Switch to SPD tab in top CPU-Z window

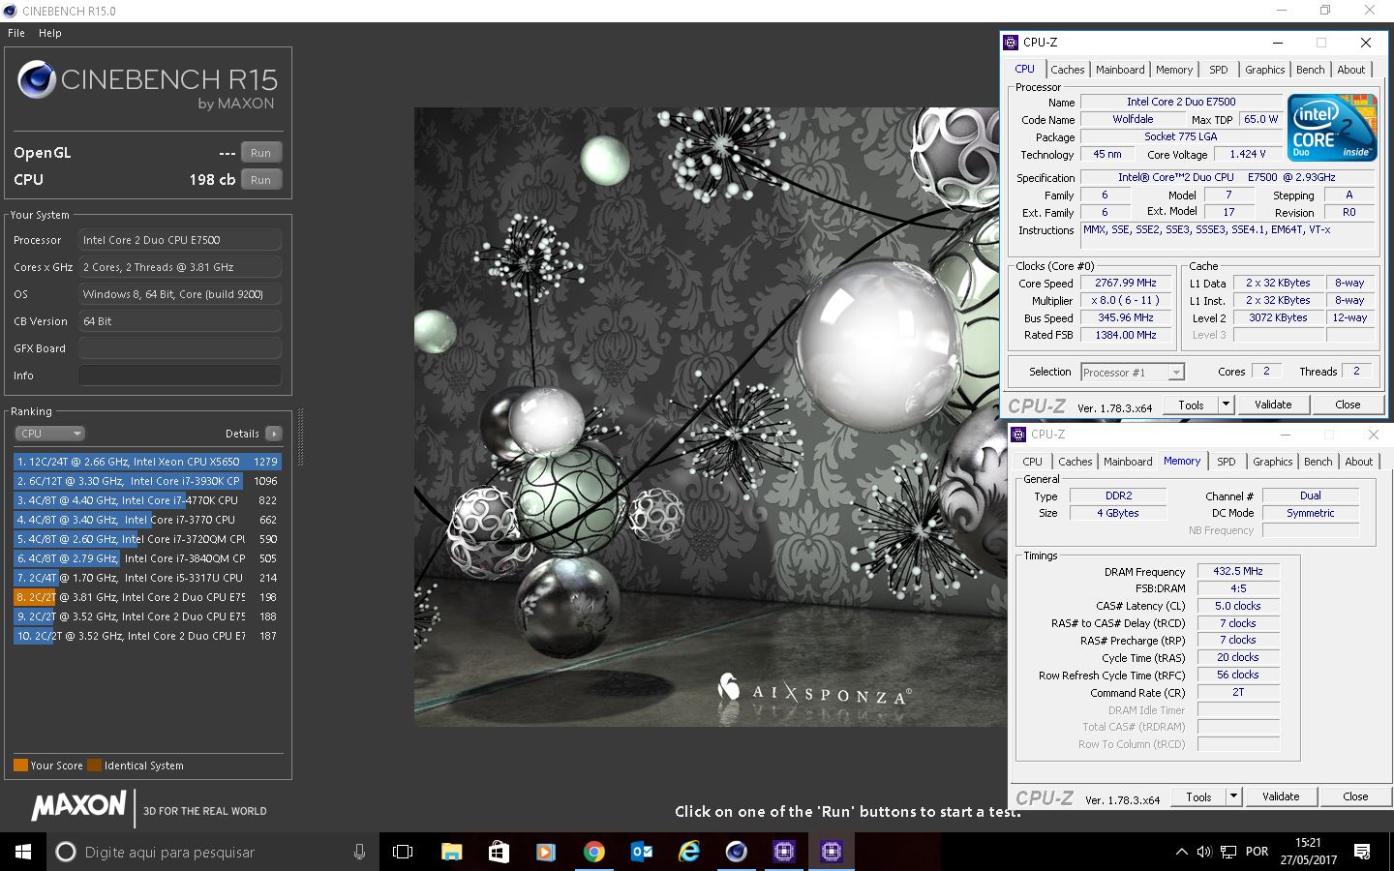coord(1219,70)
